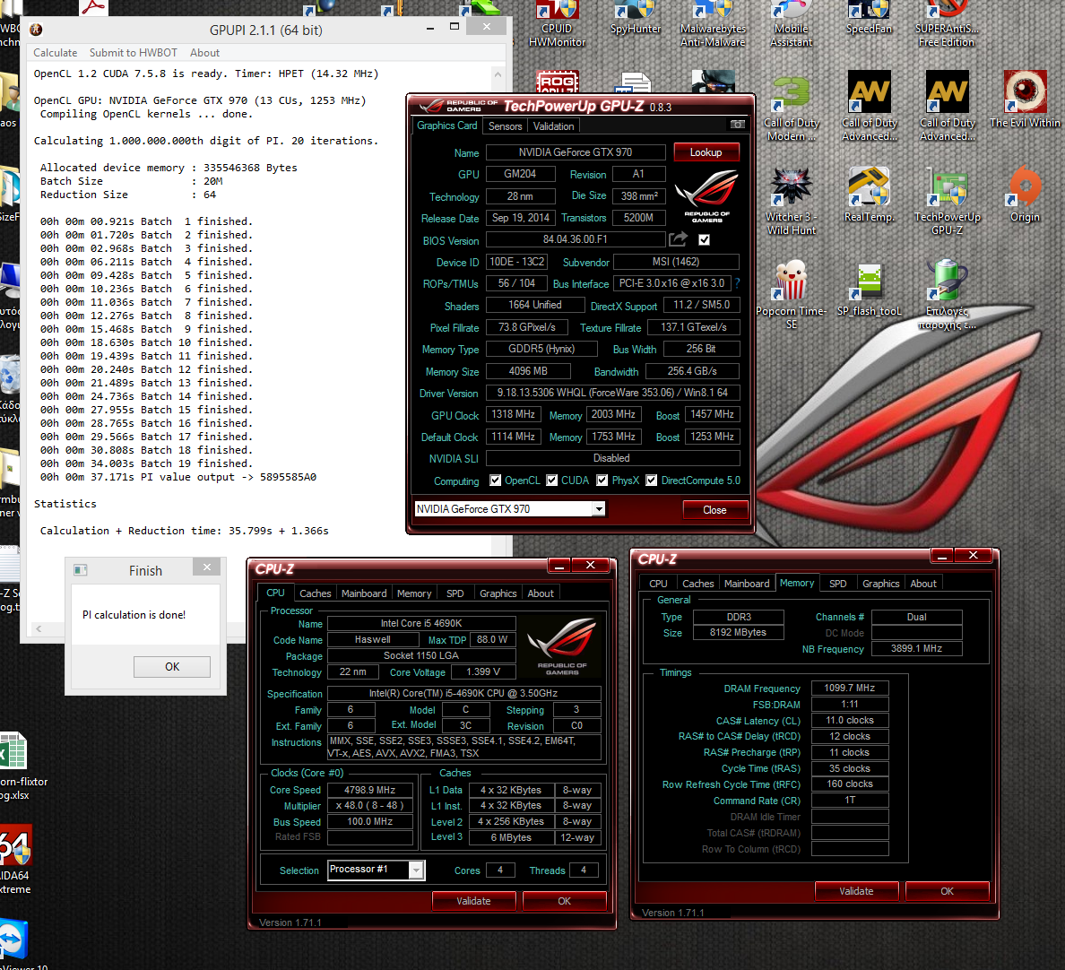Click the GPUPI horizontal scrollbar left arrow
Viewport: 1065px width, 970px height.
pyautogui.click(x=39, y=629)
